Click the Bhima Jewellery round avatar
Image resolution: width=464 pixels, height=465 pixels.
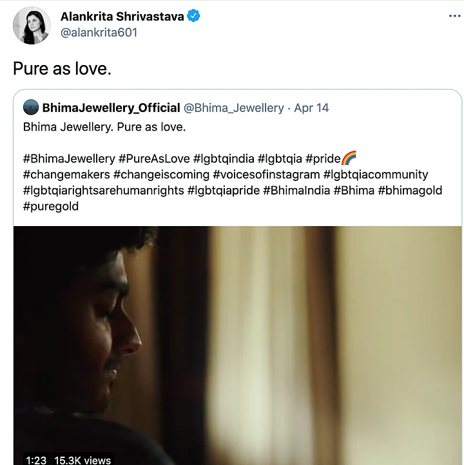point(30,108)
